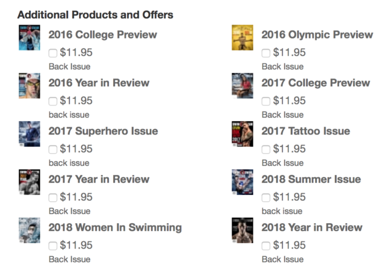The image size is (387, 275).
Task: Open the 2017 Superhero Issue cover thumbnail
Action: click(x=29, y=134)
